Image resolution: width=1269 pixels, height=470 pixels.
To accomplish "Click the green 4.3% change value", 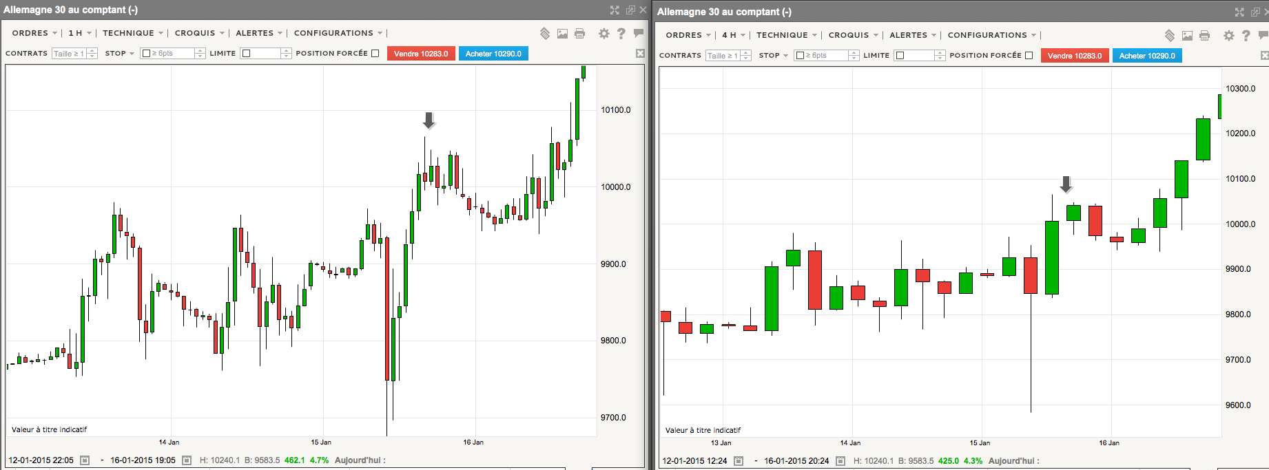I will [x=973, y=461].
